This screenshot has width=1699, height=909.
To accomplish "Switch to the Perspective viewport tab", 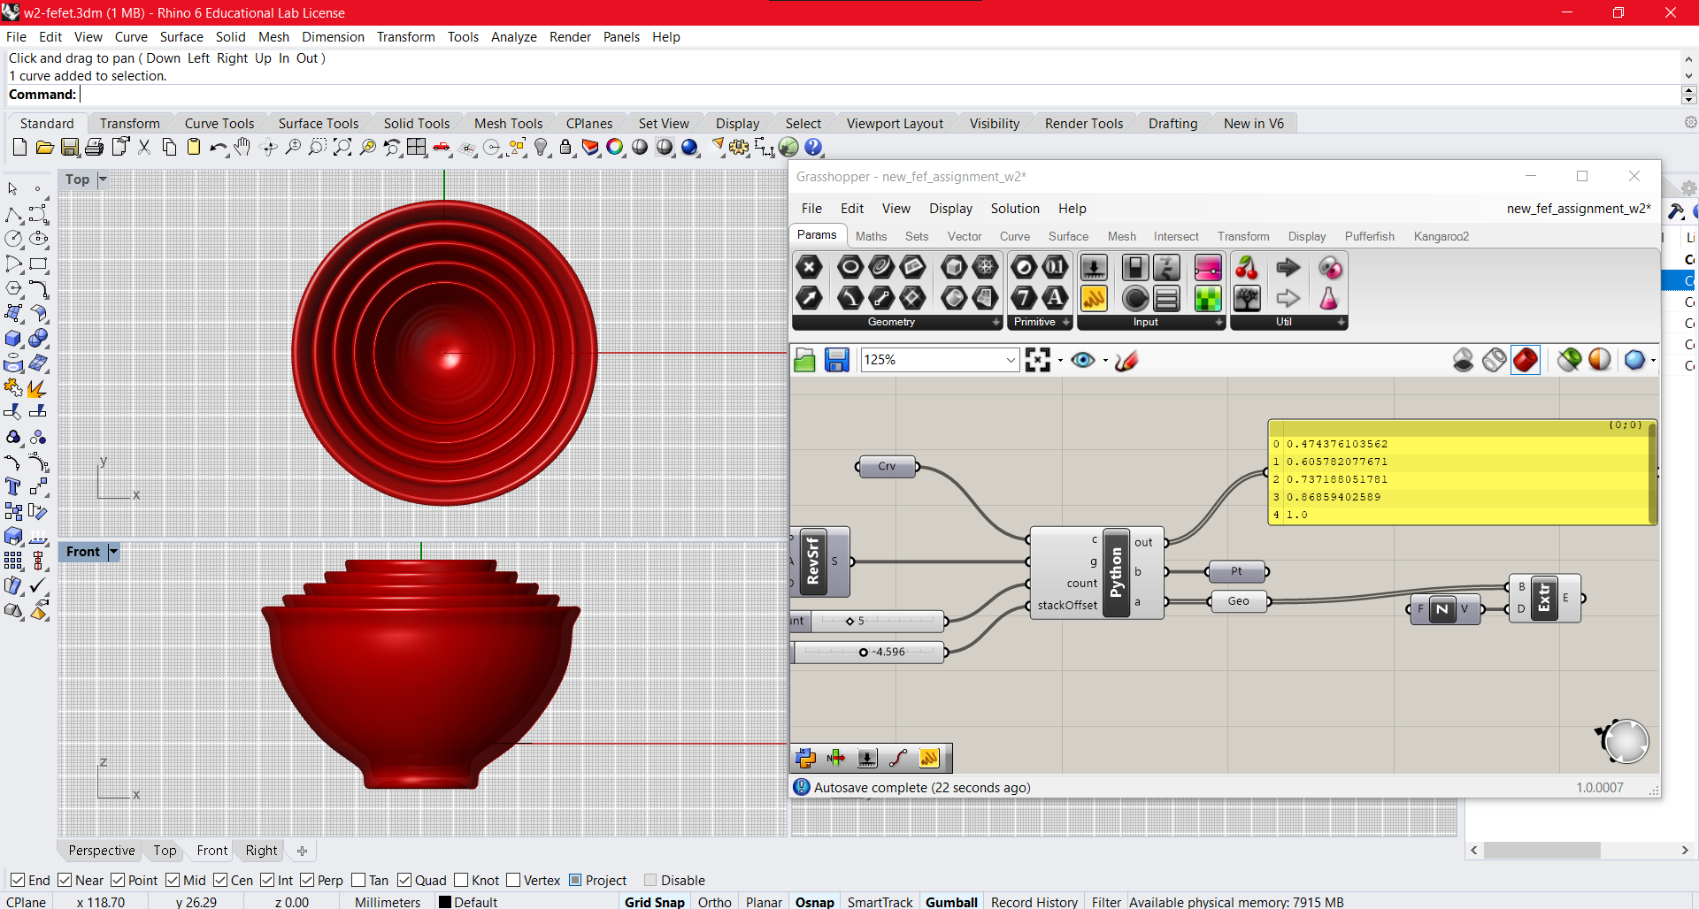I will pyautogui.click(x=102, y=851).
